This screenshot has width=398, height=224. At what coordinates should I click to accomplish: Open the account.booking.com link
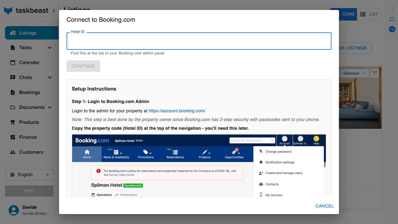coord(177,111)
